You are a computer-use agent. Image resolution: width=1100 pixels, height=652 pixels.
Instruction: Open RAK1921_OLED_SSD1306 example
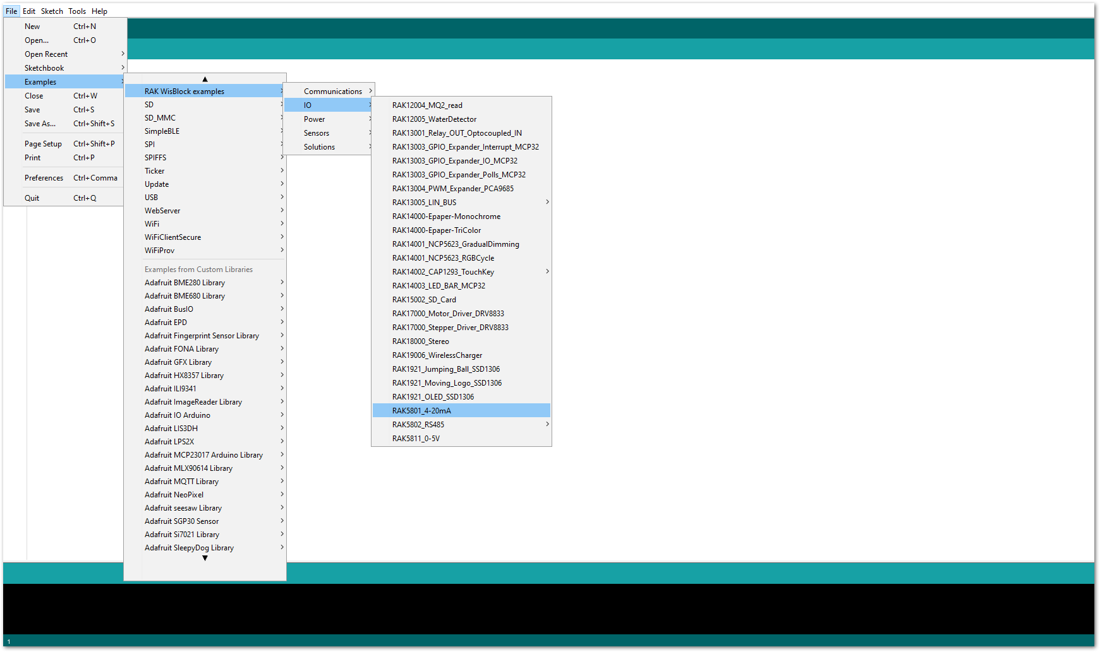pos(461,397)
